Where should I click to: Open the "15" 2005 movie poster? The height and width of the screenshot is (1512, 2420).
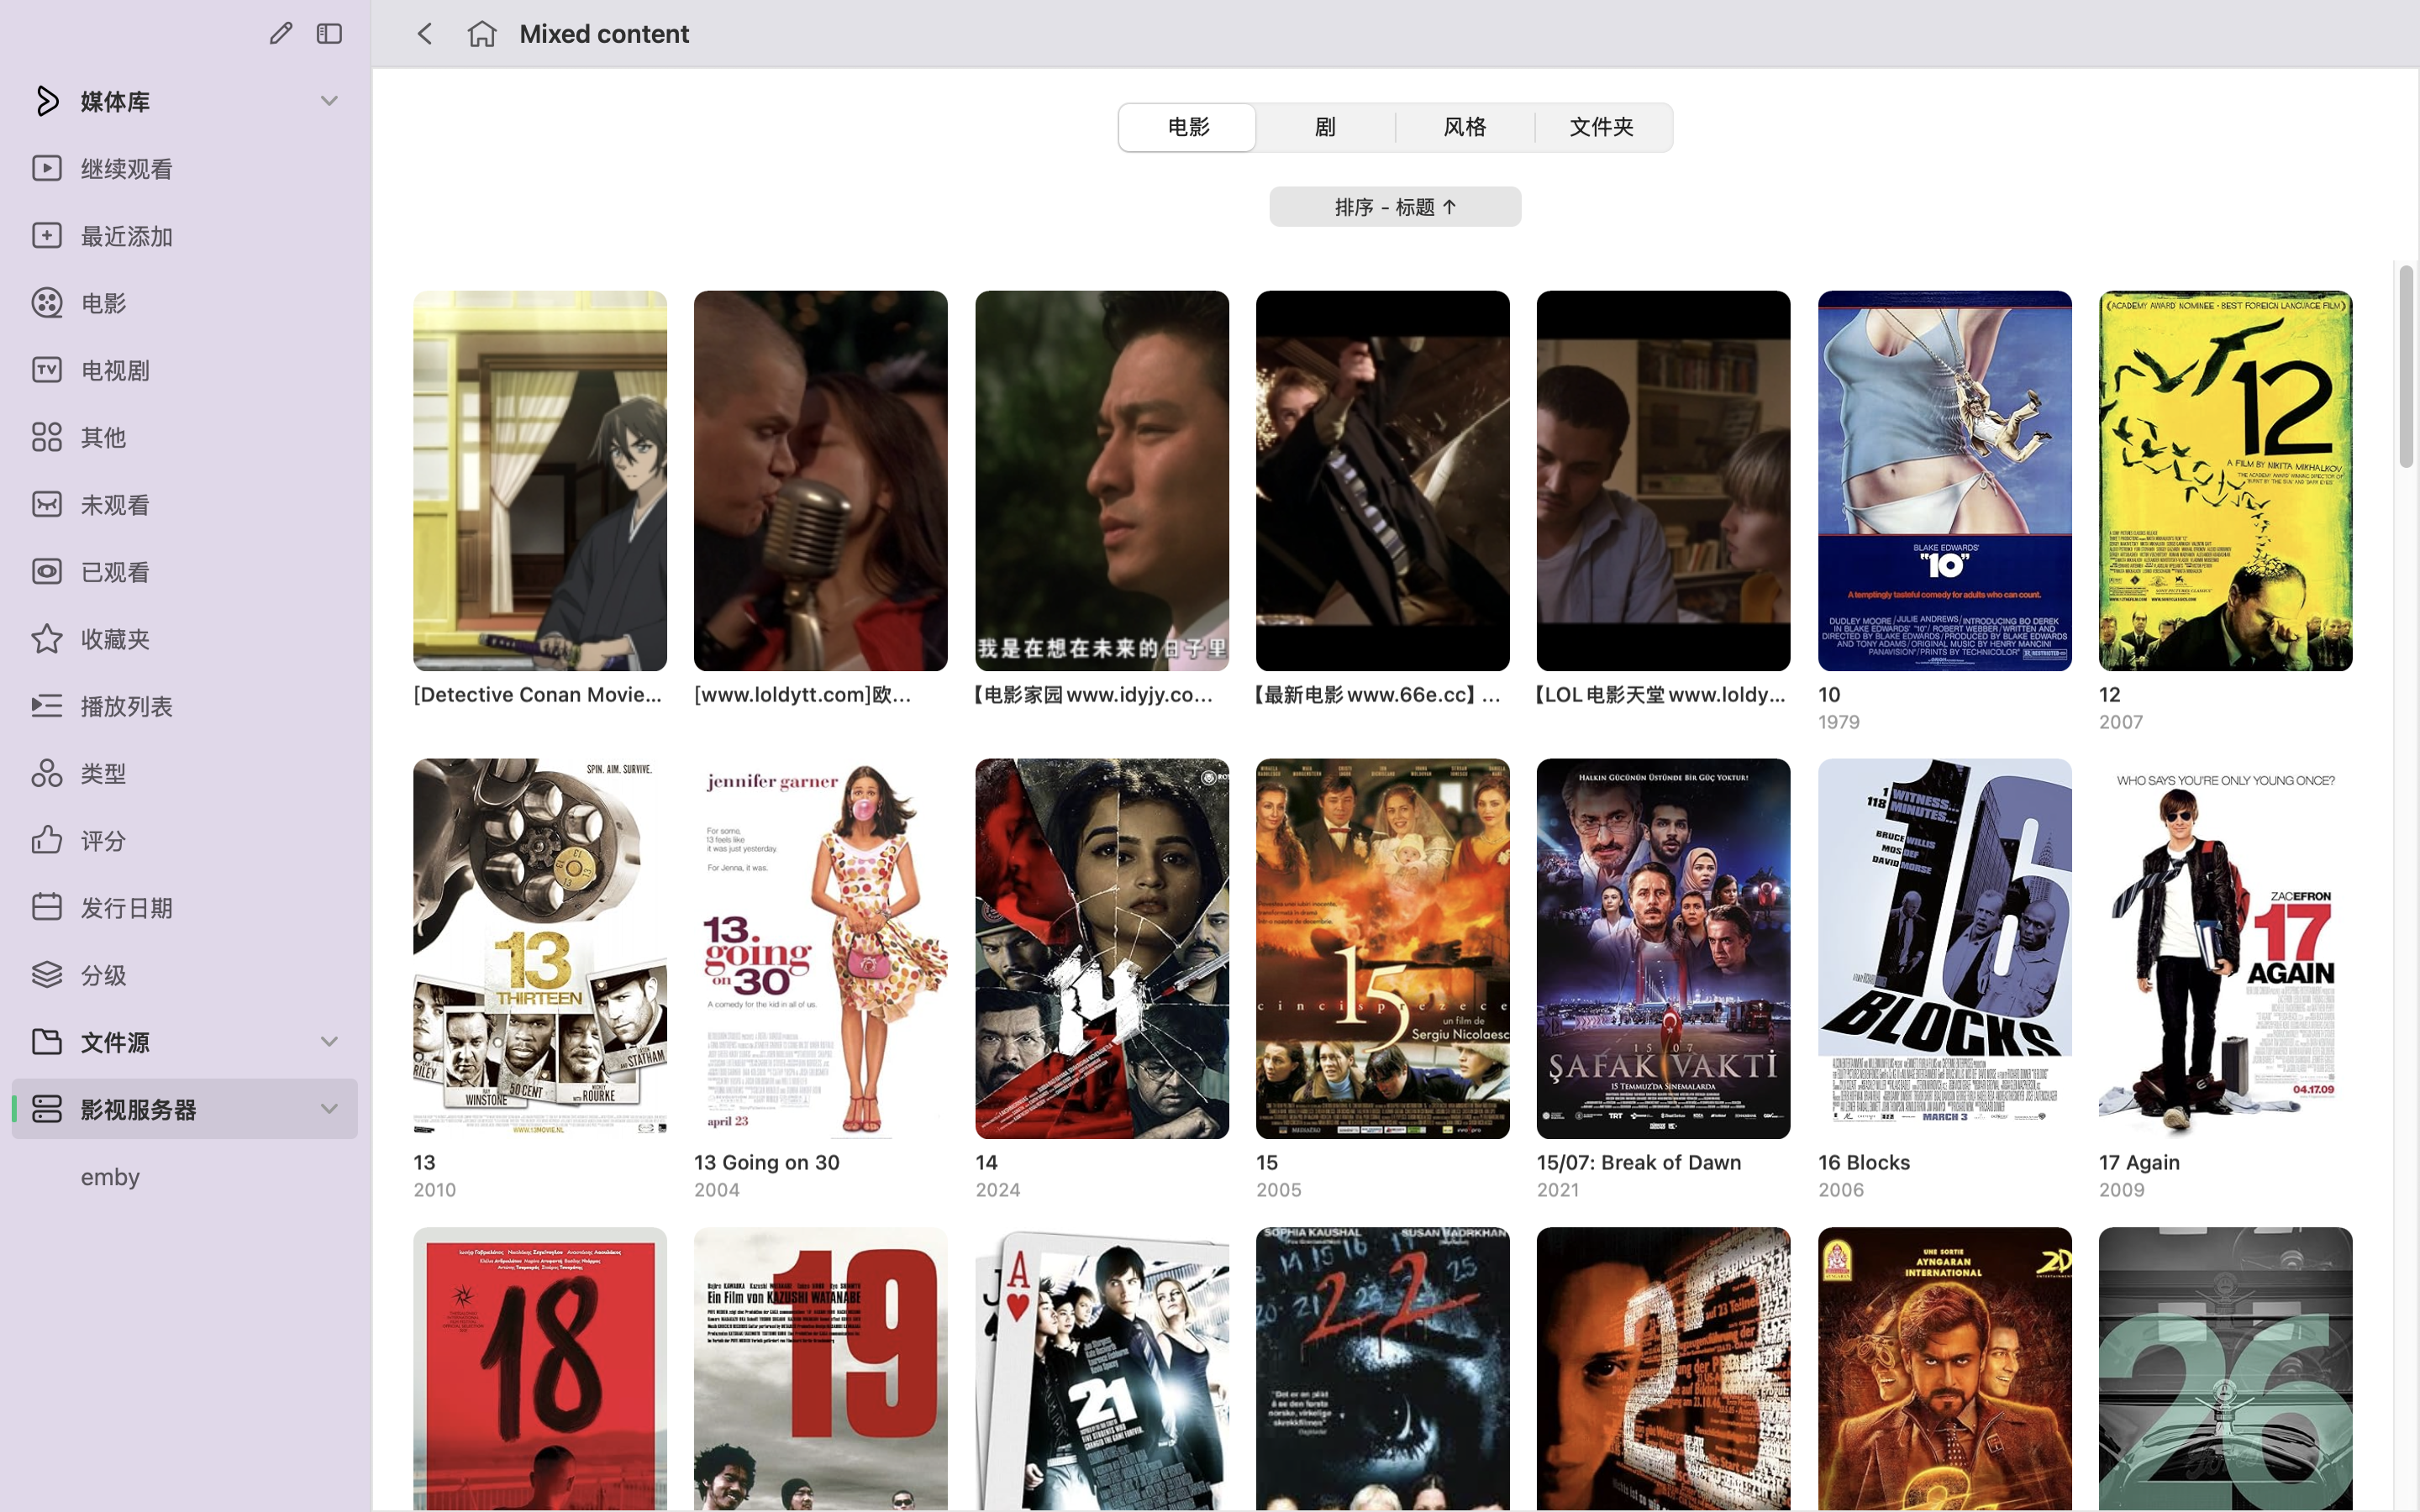[x=1383, y=949]
